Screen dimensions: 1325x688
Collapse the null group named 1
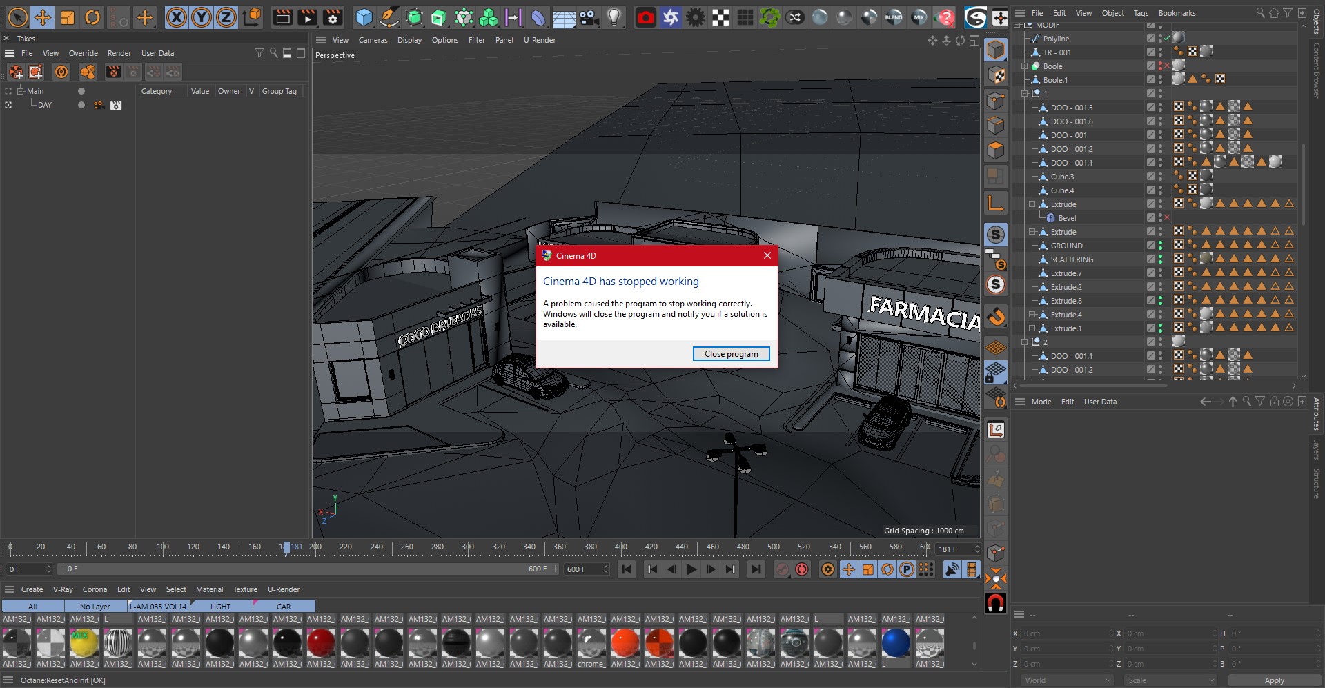coord(1025,94)
